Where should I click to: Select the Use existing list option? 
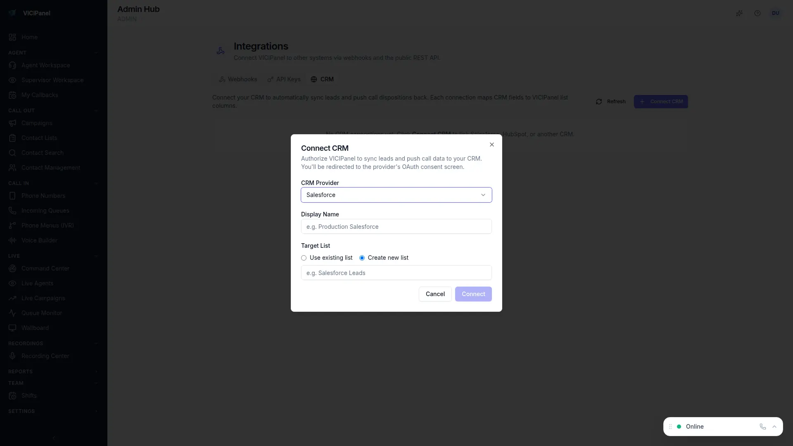(x=304, y=258)
